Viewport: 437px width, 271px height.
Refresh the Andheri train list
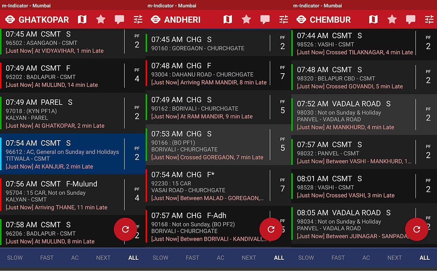point(271,229)
